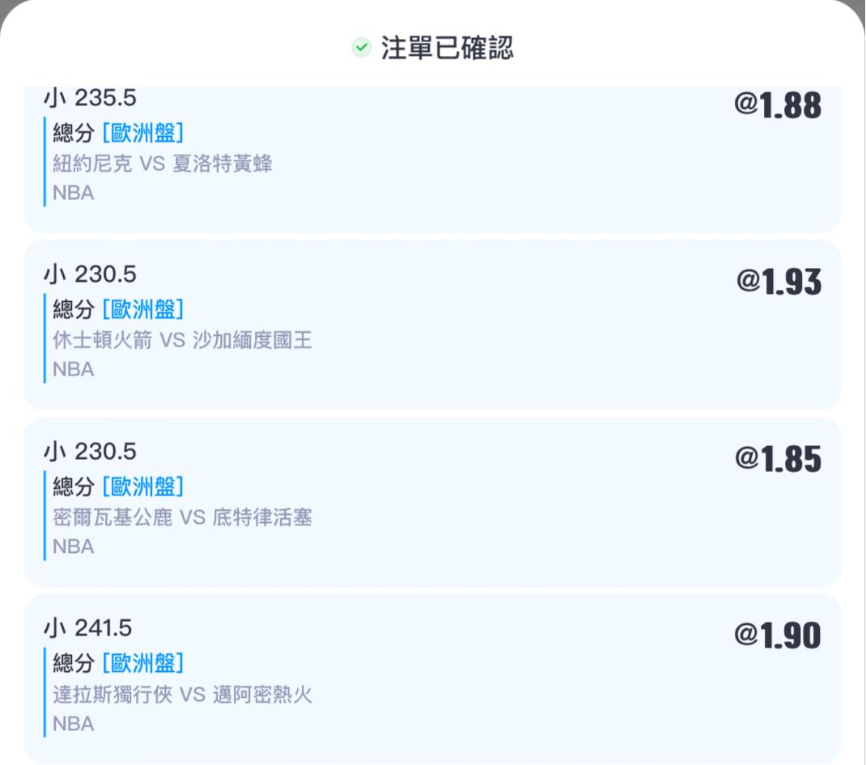
Task: Click 總分 label in the 休士頓火箭 bet
Action: [74, 309]
